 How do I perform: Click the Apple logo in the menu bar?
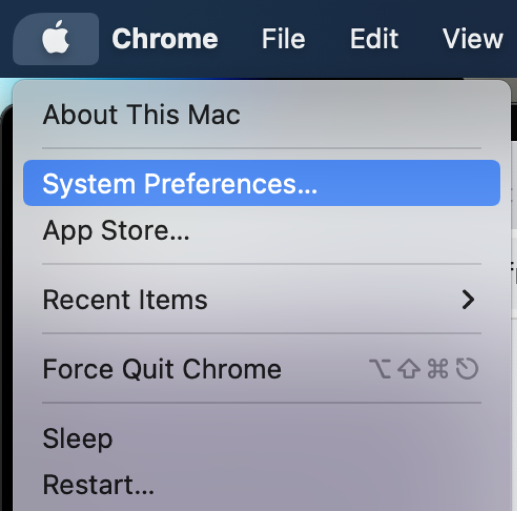tap(56, 39)
